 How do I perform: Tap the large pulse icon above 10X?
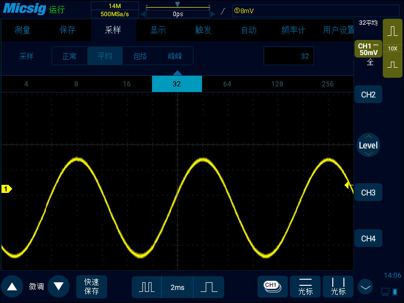(392, 32)
